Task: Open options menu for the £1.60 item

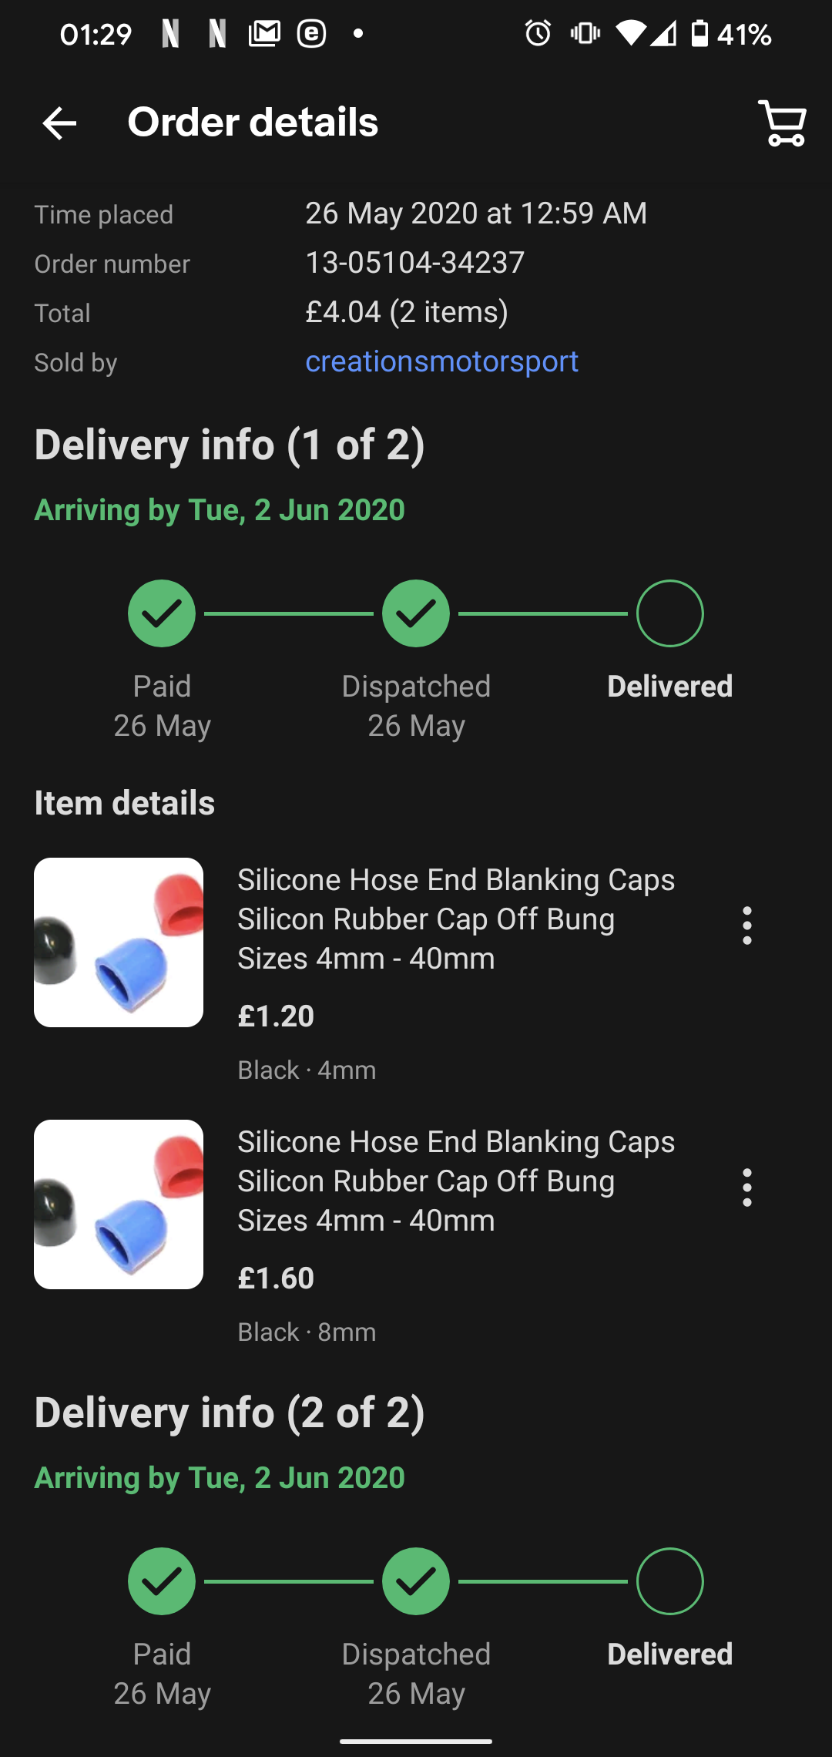Action: point(746,1188)
